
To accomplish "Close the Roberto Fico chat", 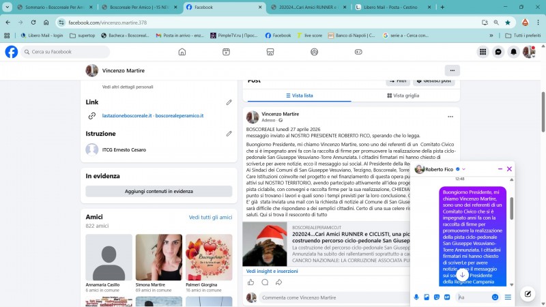I will coord(509,169).
